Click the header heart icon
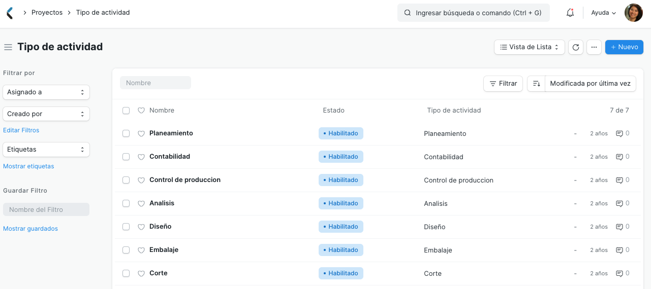The width and height of the screenshot is (651, 289). pyautogui.click(x=141, y=111)
